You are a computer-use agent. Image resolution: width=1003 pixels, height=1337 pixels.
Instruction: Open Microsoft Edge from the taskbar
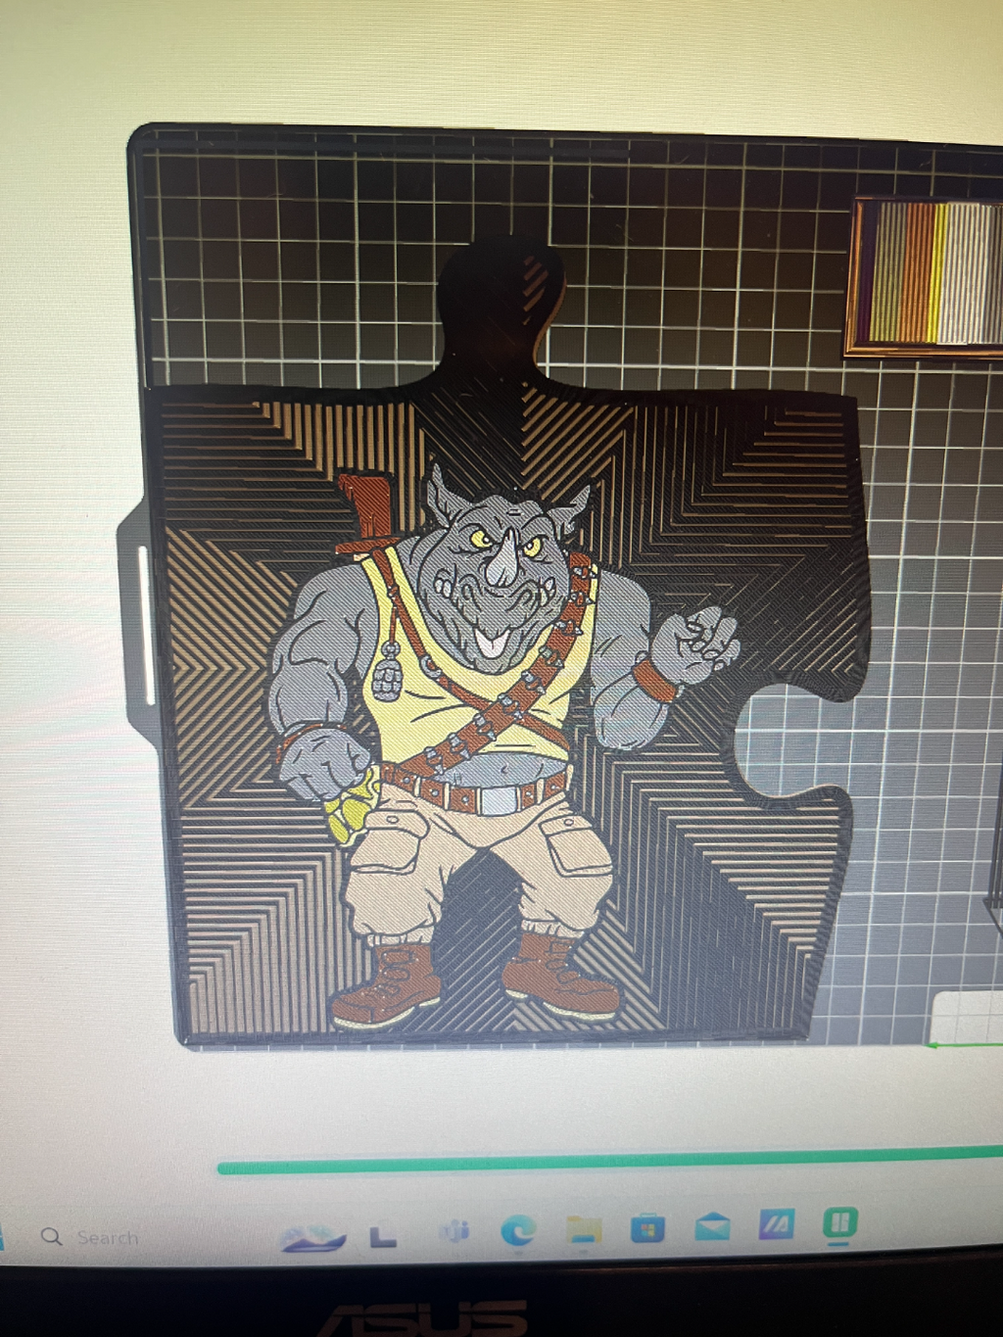coord(519,1229)
